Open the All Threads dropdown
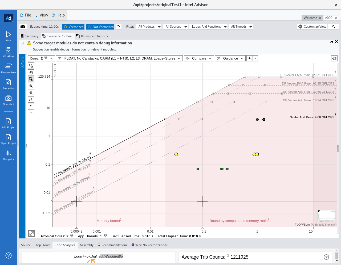Image resolution: width=341 pixels, height=265 pixels. tap(241, 27)
